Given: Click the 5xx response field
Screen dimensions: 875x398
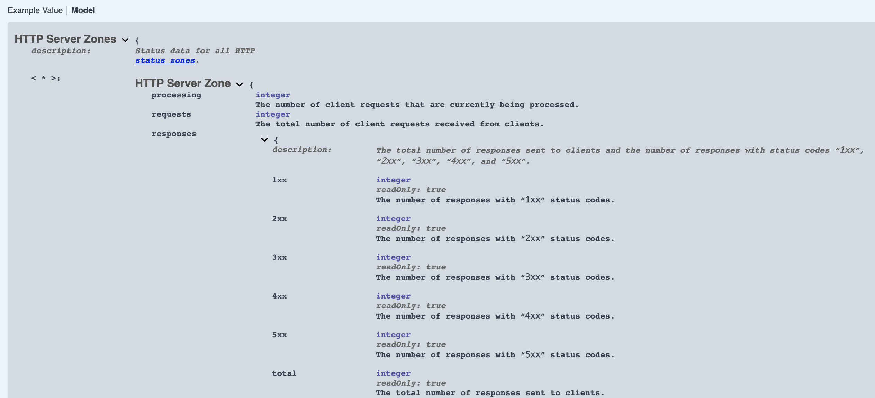Looking at the screenshot, I should [279, 334].
